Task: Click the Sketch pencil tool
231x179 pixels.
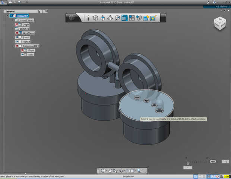Action: [88, 17]
